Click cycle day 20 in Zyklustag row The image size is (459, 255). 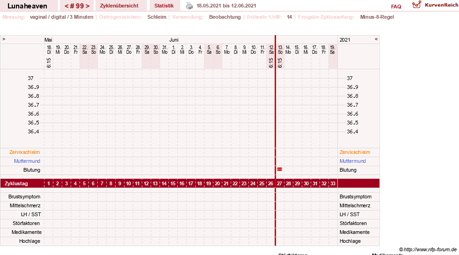tap(217, 183)
